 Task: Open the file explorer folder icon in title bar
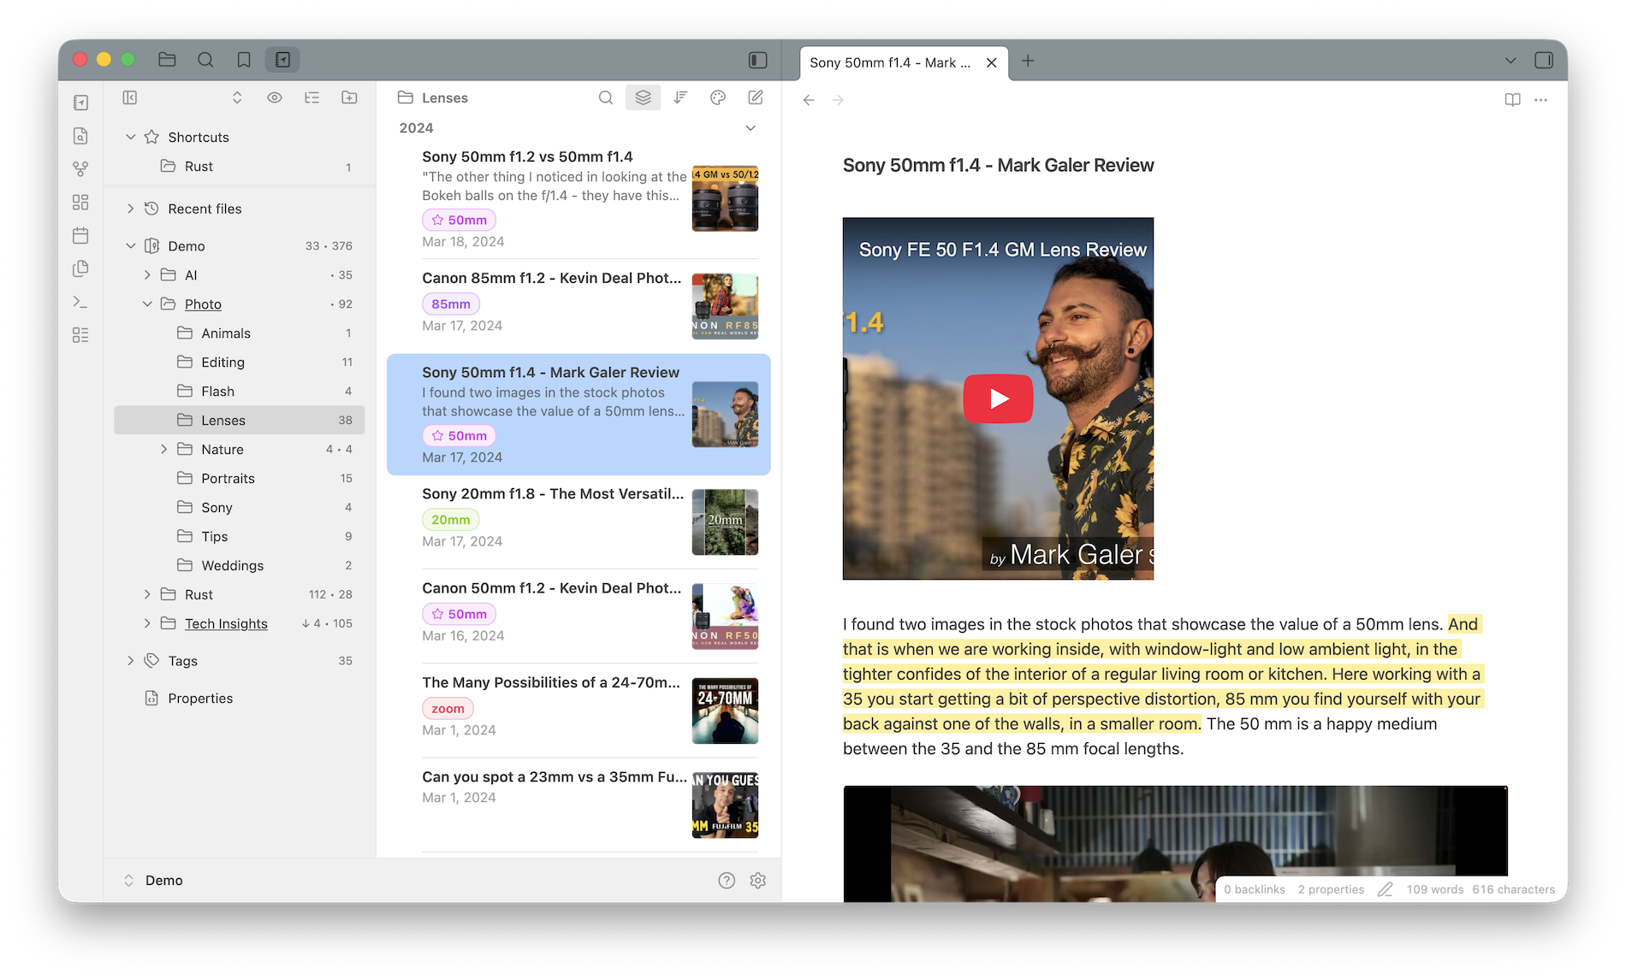coord(167,60)
